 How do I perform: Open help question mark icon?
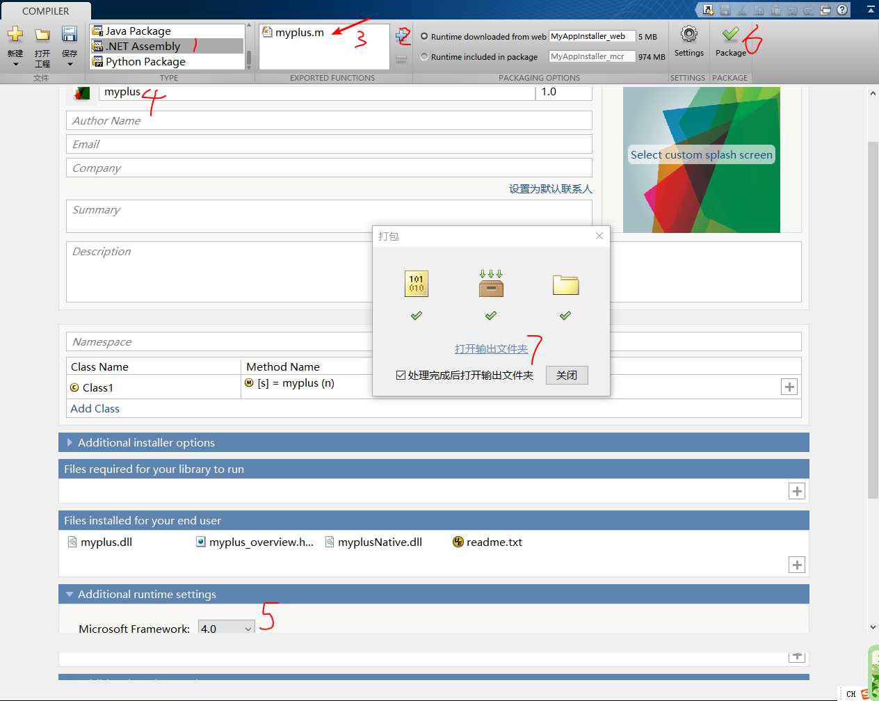click(842, 10)
